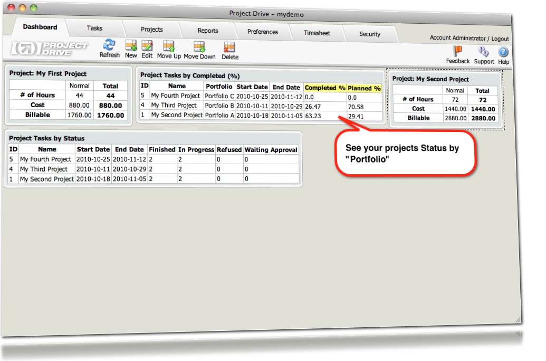Image resolution: width=546 pixels, height=361 pixels.
Task: Sort by the Completed % column header
Action: click(x=325, y=88)
